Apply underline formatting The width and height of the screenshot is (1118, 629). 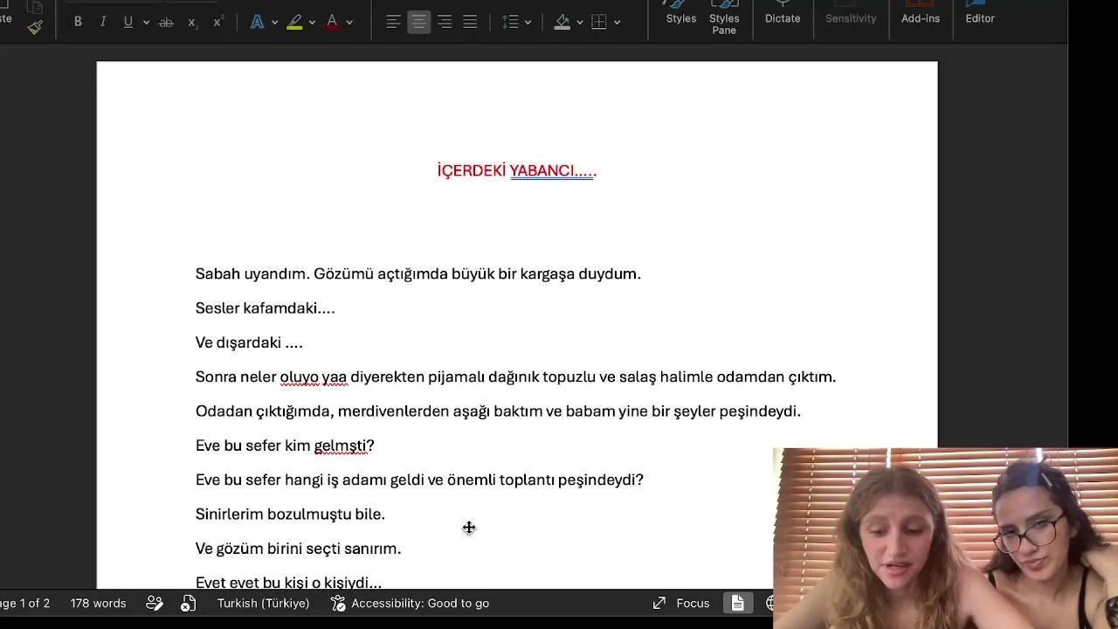pyautogui.click(x=128, y=22)
